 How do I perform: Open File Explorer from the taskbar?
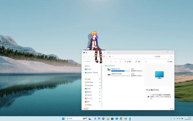click(108, 119)
